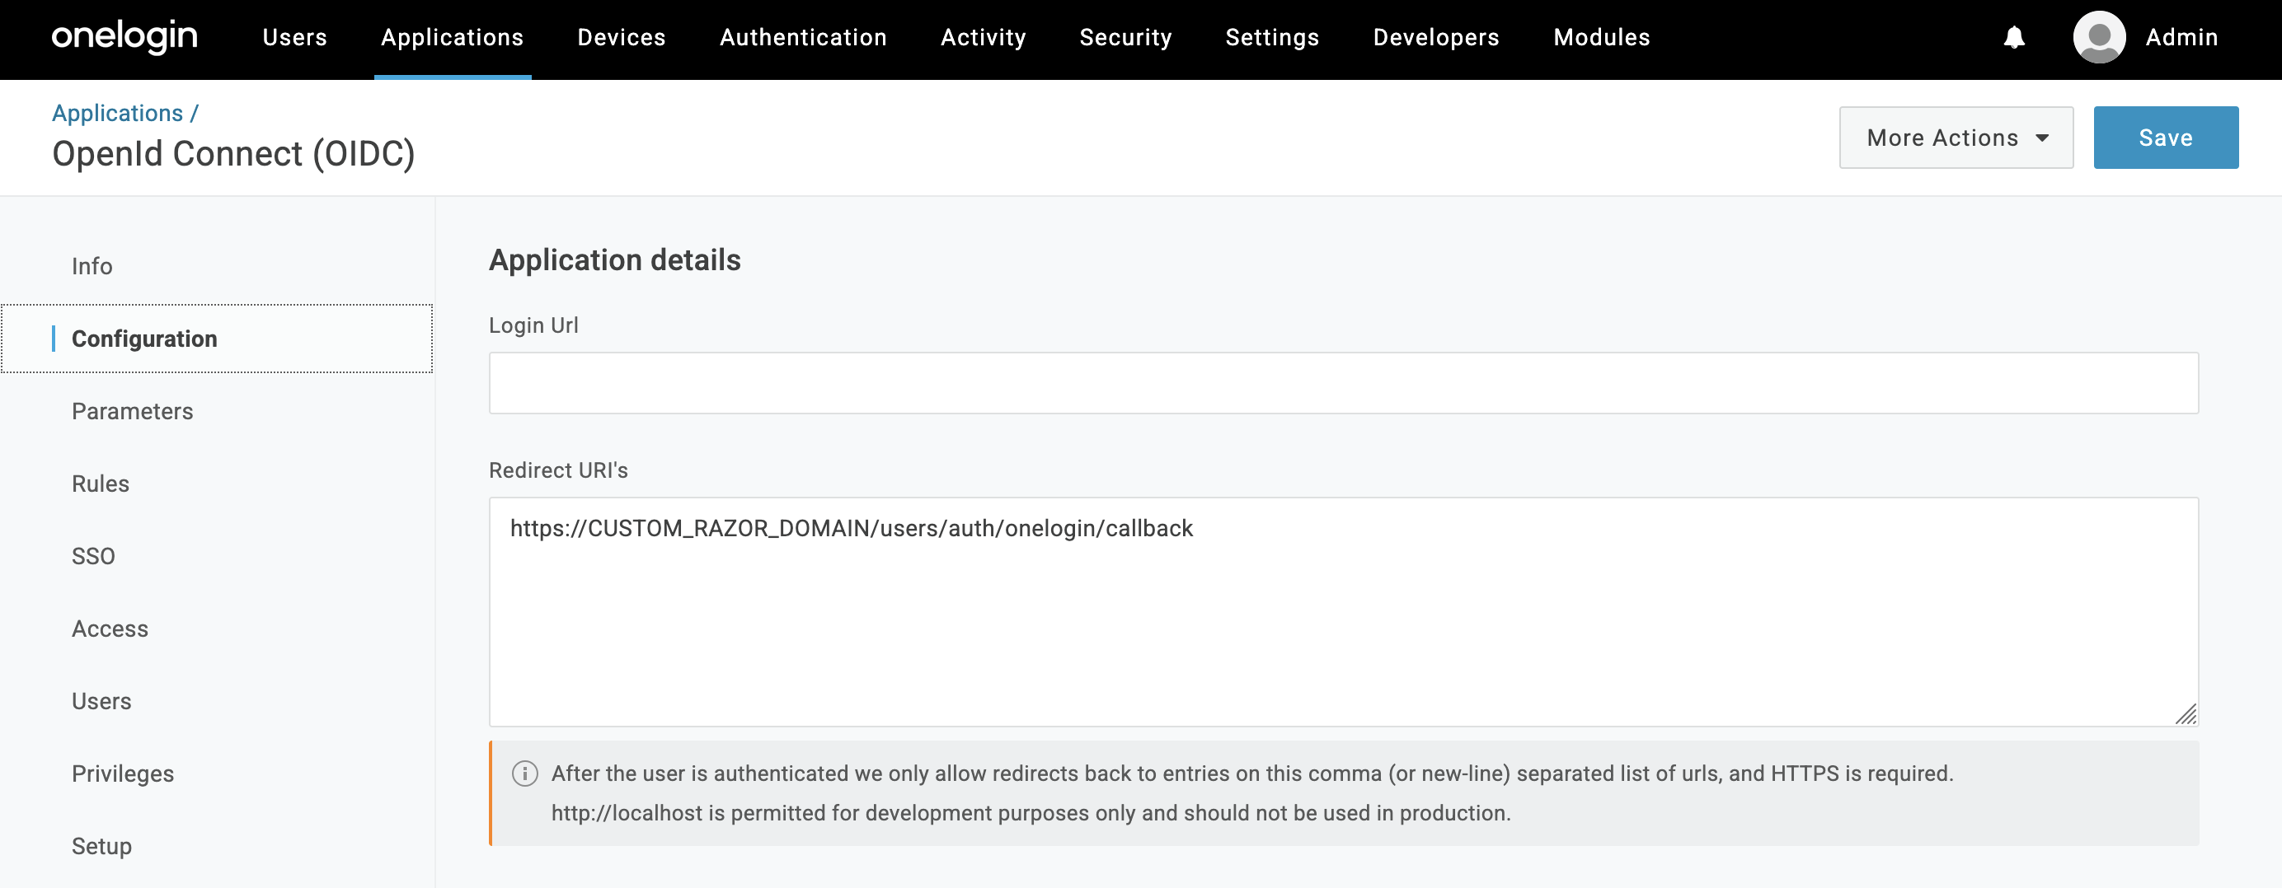Click into the Login Url field
The width and height of the screenshot is (2282, 888).
[1343, 383]
